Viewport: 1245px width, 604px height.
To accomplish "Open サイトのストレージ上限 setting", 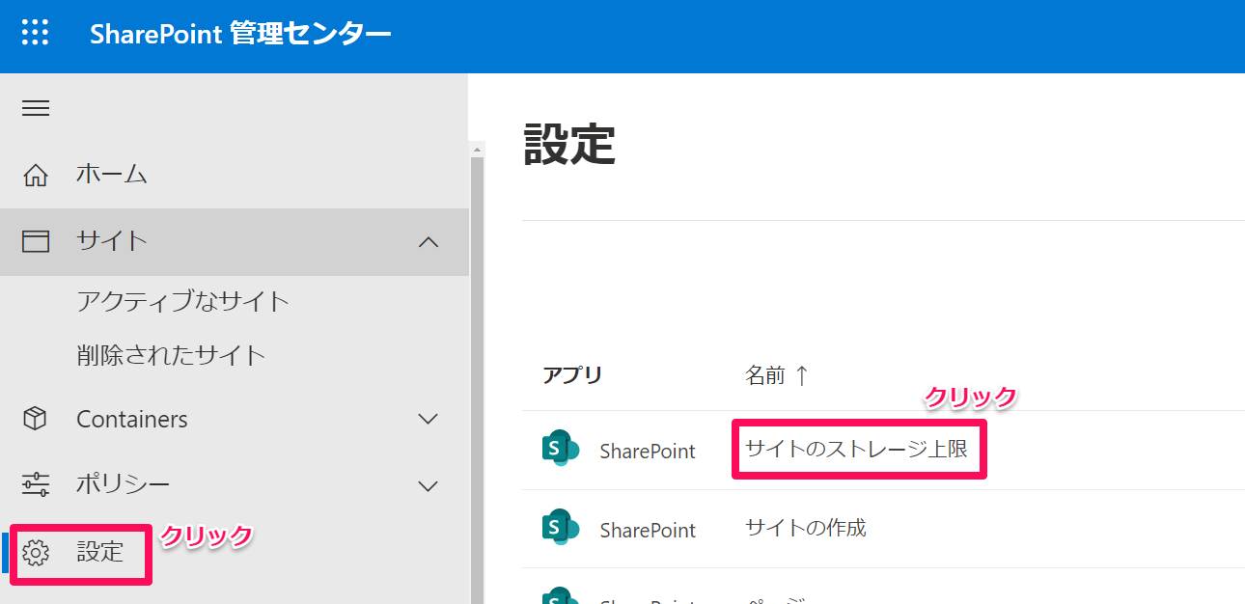I will (x=856, y=449).
